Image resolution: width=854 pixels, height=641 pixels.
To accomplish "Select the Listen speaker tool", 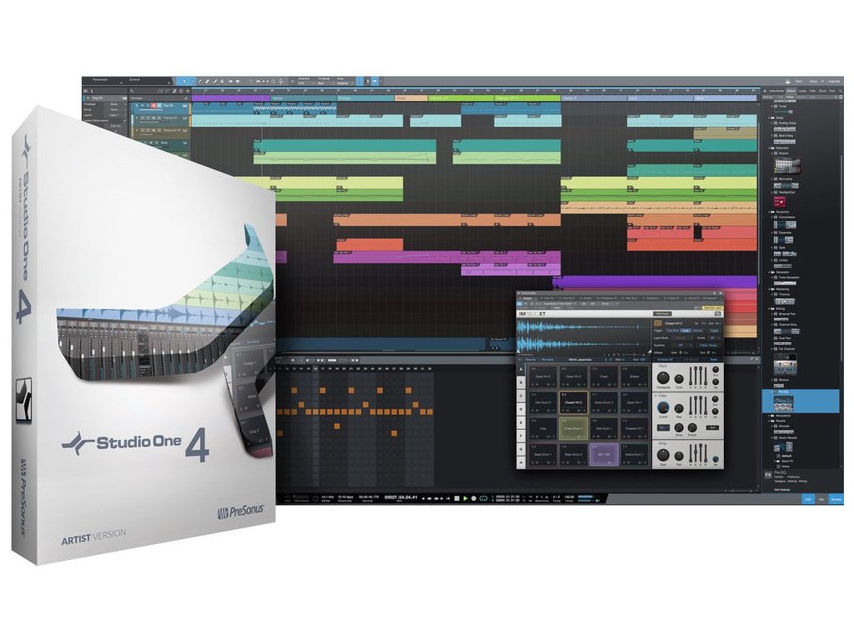I will pos(238,81).
